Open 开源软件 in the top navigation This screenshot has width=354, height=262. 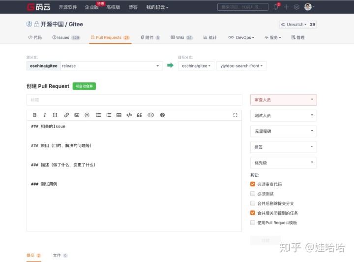68,7
